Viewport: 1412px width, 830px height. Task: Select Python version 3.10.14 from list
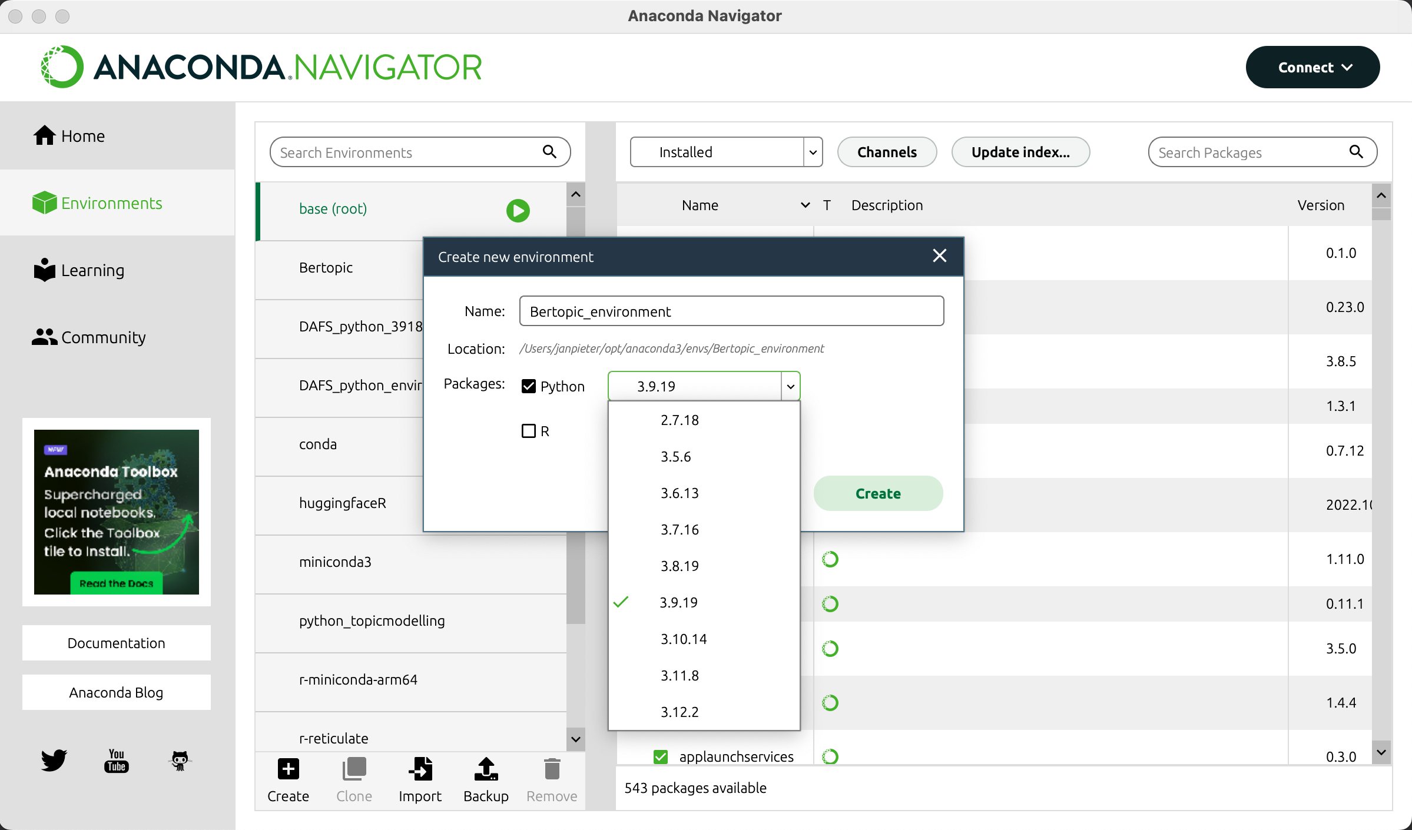pyautogui.click(x=683, y=639)
